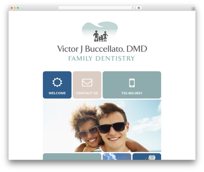This screenshot has width=204, height=172.
Task: Click the FAMILY DENTISTRY subtitle text
Action: tap(102, 59)
